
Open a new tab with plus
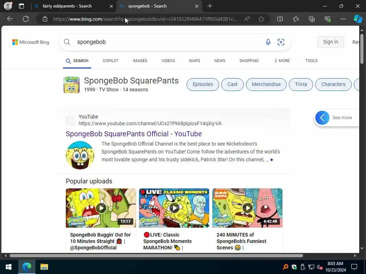pyautogui.click(x=210, y=6)
